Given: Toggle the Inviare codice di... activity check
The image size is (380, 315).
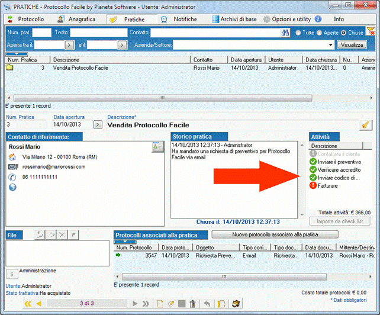Looking at the screenshot, I should point(313,178).
